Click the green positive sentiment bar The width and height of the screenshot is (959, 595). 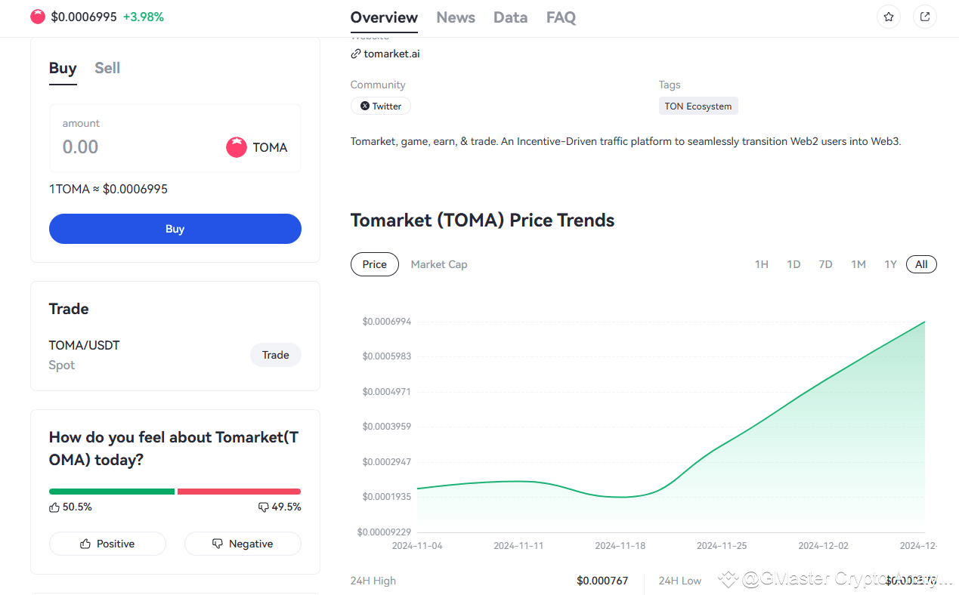pos(112,492)
